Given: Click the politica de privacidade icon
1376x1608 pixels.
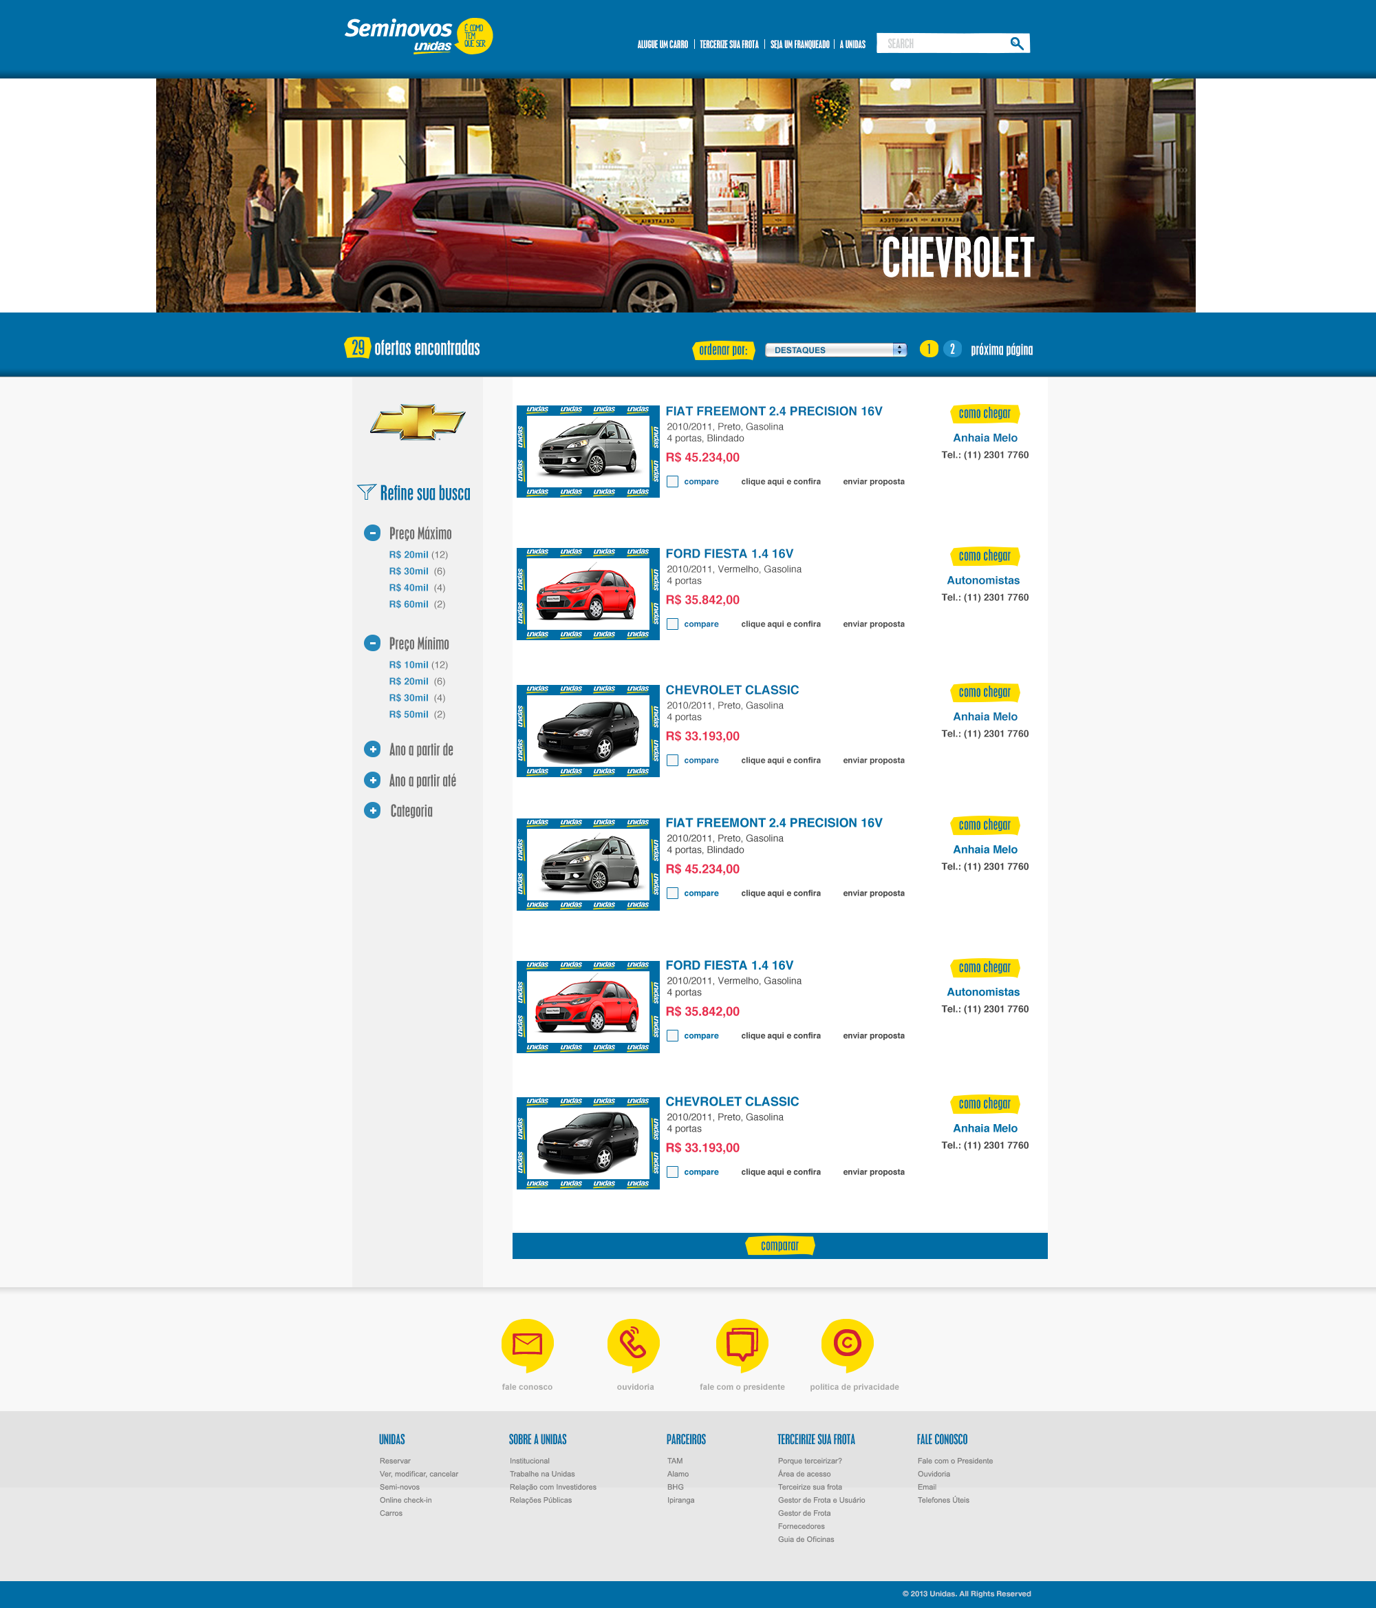Looking at the screenshot, I should pyautogui.click(x=847, y=1344).
